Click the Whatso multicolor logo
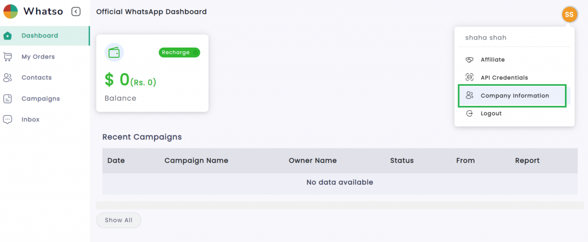The image size is (588, 242). 10,11
